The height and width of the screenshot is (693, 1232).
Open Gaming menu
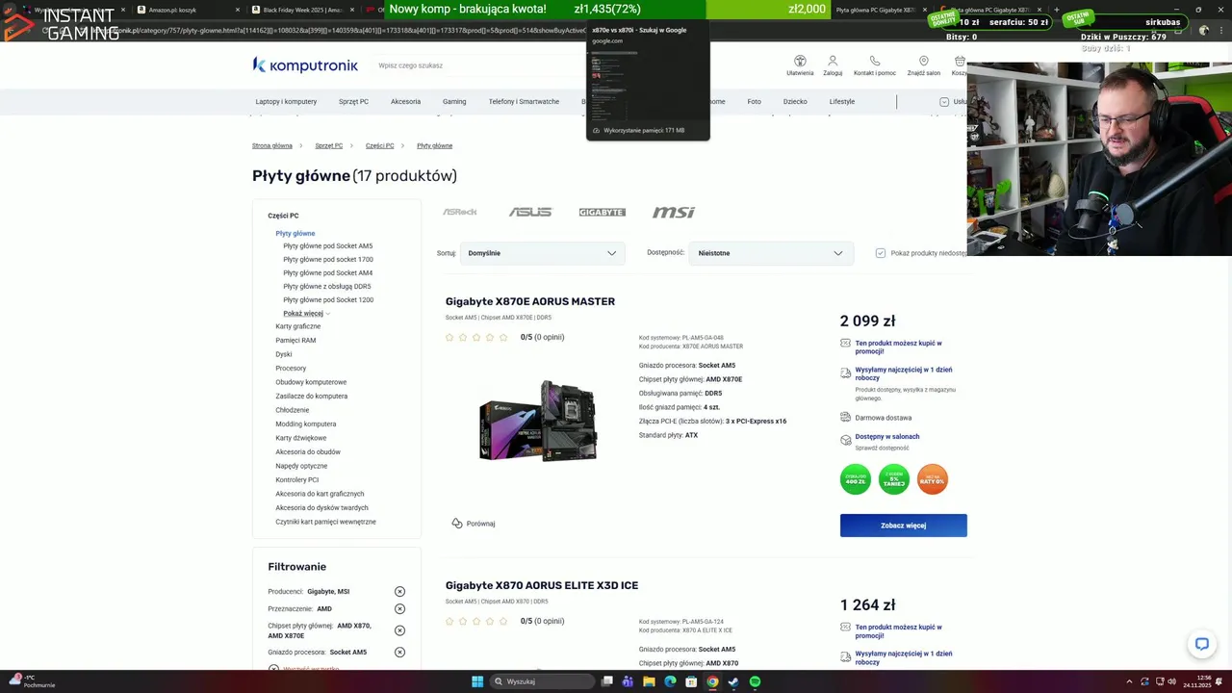(x=454, y=101)
